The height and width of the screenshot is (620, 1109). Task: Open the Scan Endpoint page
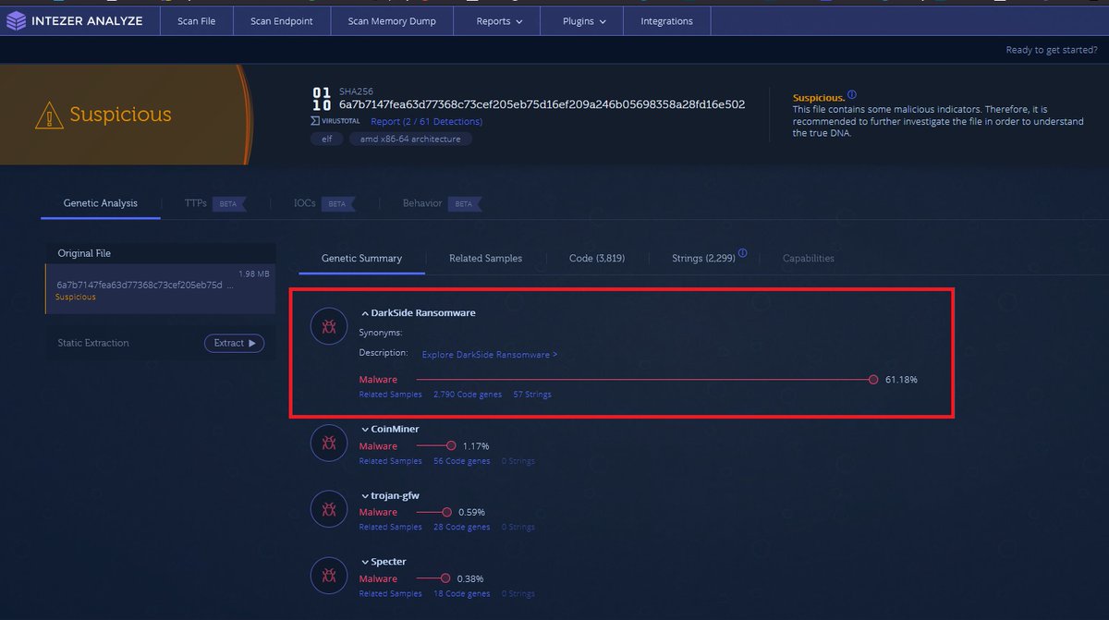[x=282, y=20]
